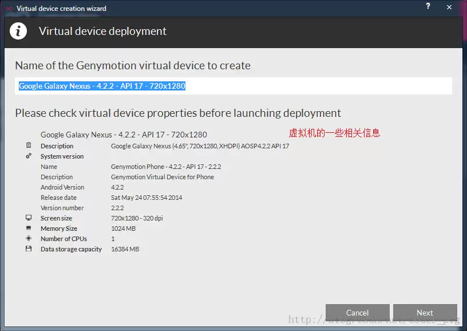
Task: Click the Number of CPUs icon
Action: point(29,238)
